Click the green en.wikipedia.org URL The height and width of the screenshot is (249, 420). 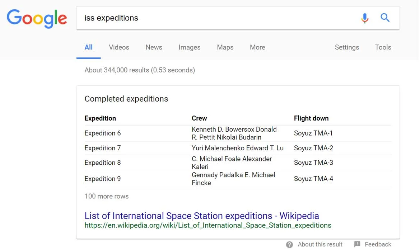pyautogui.click(x=207, y=225)
